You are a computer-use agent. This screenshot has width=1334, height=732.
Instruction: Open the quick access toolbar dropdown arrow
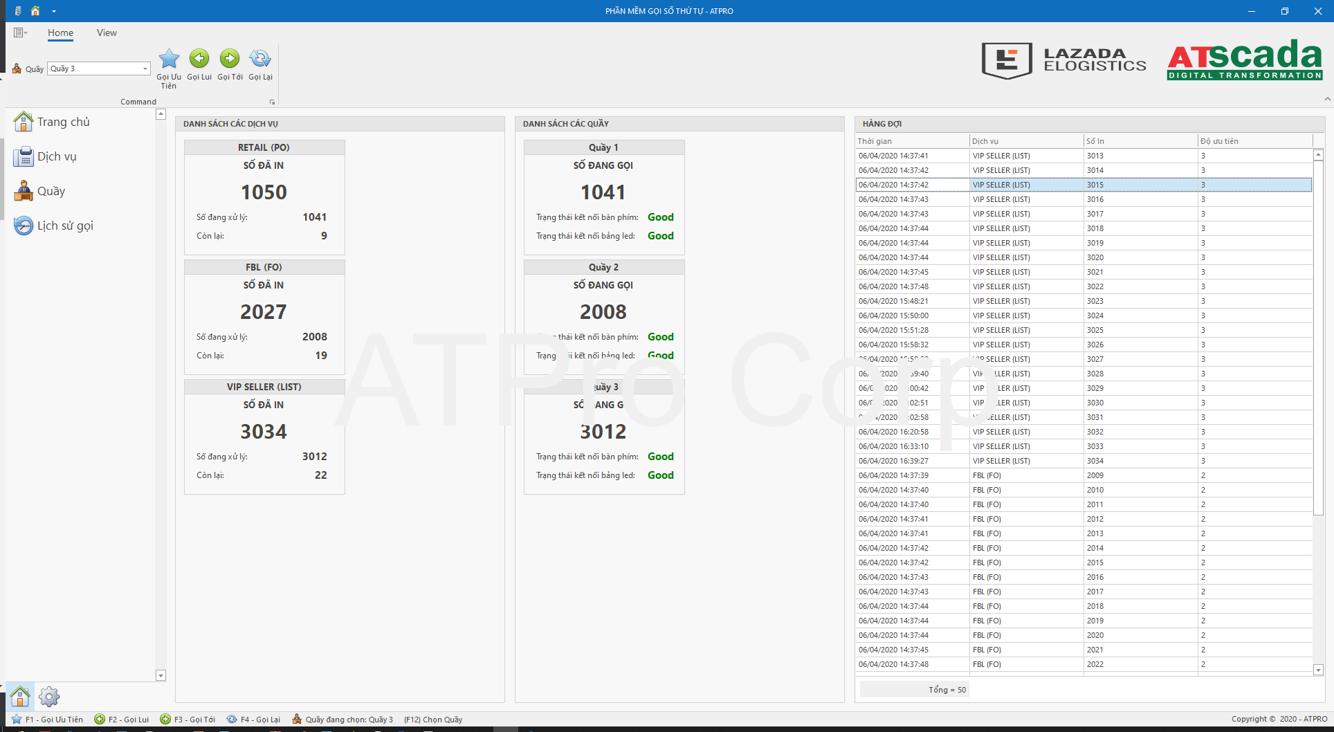tap(54, 11)
